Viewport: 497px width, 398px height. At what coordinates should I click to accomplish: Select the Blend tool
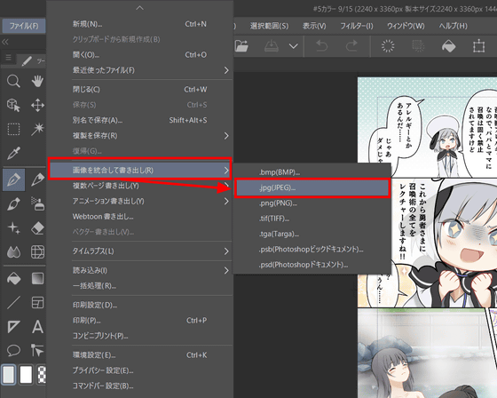13,252
